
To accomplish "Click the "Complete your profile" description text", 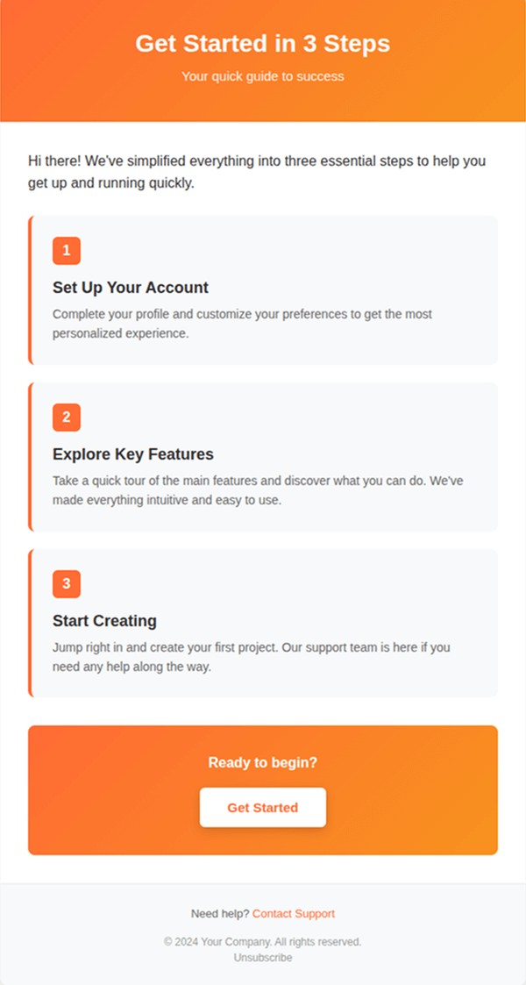I will coord(242,324).
